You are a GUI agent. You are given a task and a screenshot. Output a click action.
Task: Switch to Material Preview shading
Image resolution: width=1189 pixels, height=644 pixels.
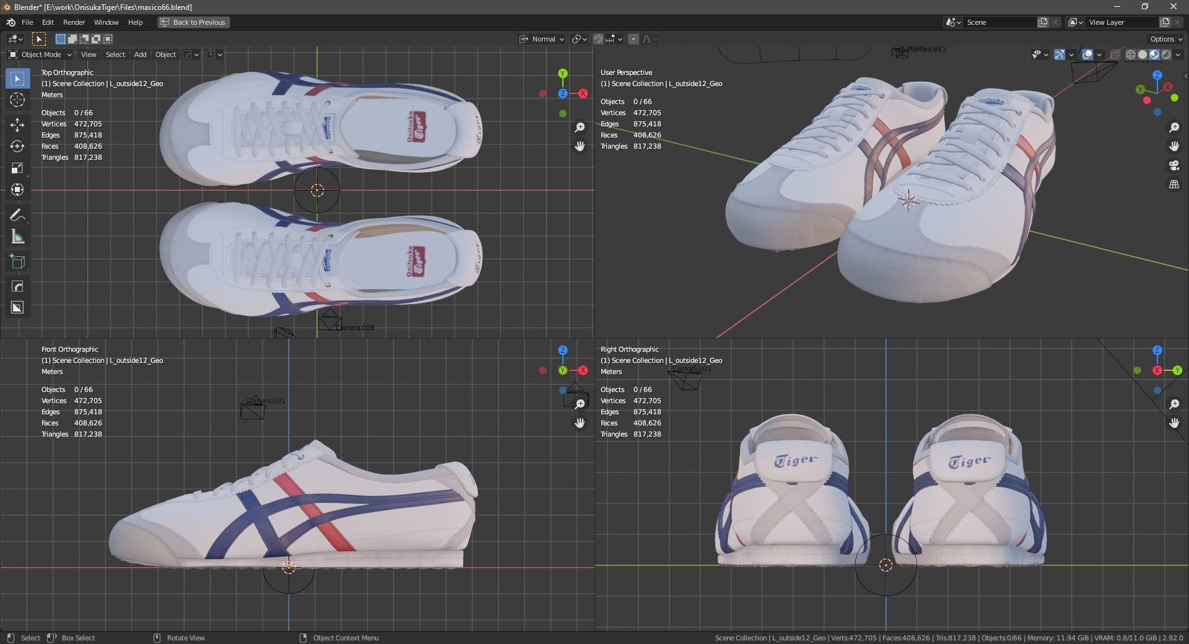coord(1154,55)
